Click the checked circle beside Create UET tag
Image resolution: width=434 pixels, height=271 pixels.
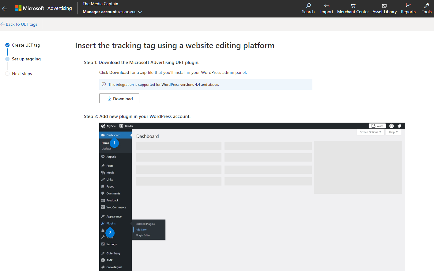tap(7, 45)
